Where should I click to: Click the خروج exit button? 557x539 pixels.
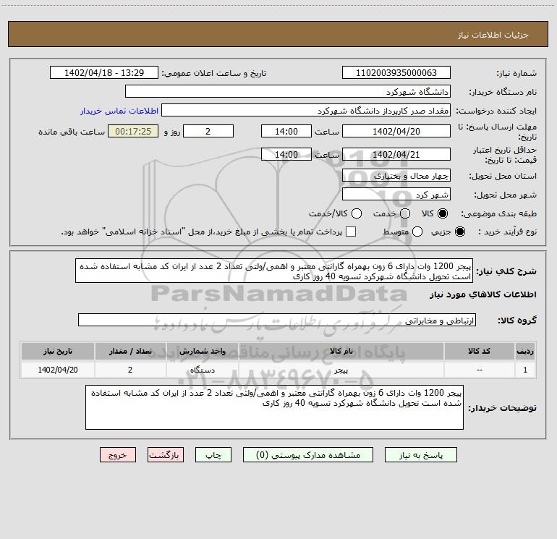(118, 455)
